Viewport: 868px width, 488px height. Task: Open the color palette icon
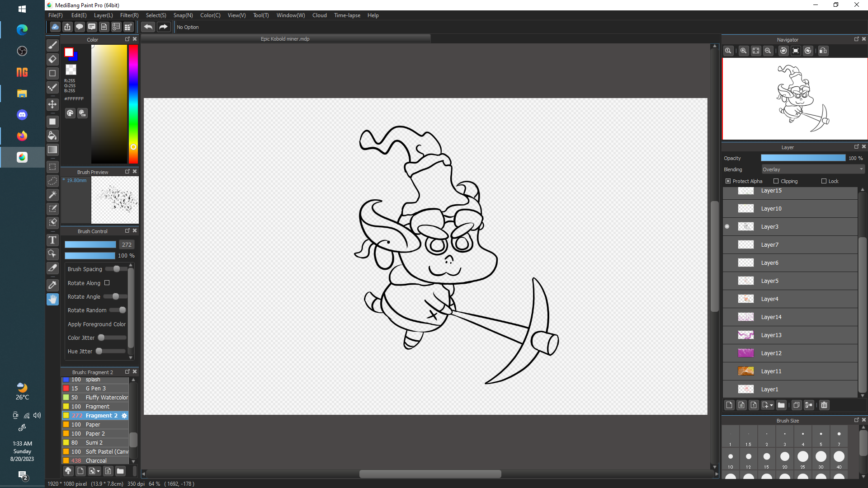[x=70, y=113]
